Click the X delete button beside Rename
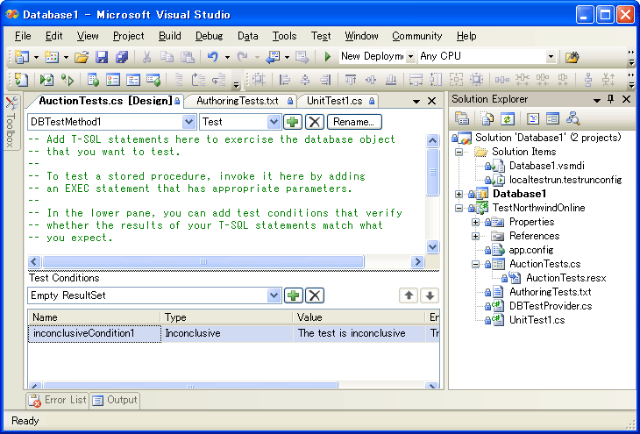This screenshot has width=640, height=434. [x=315, y=122]
